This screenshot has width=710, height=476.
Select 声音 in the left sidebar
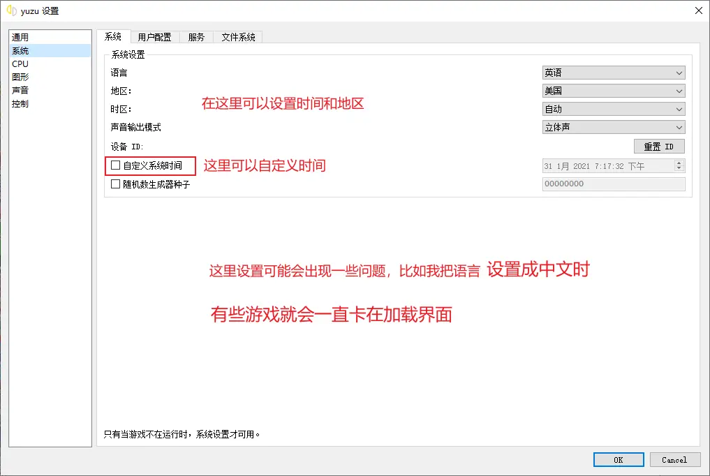(20, 90)
